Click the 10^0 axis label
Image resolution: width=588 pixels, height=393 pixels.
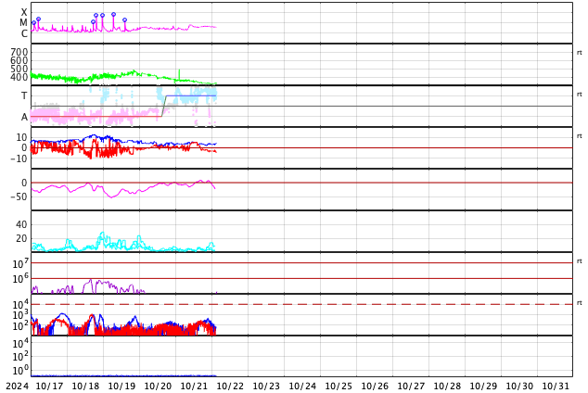[20, 371]
